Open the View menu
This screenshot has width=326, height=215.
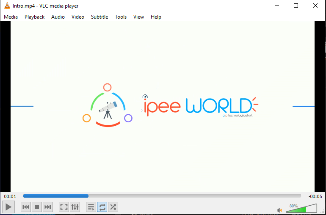[138, 17]
